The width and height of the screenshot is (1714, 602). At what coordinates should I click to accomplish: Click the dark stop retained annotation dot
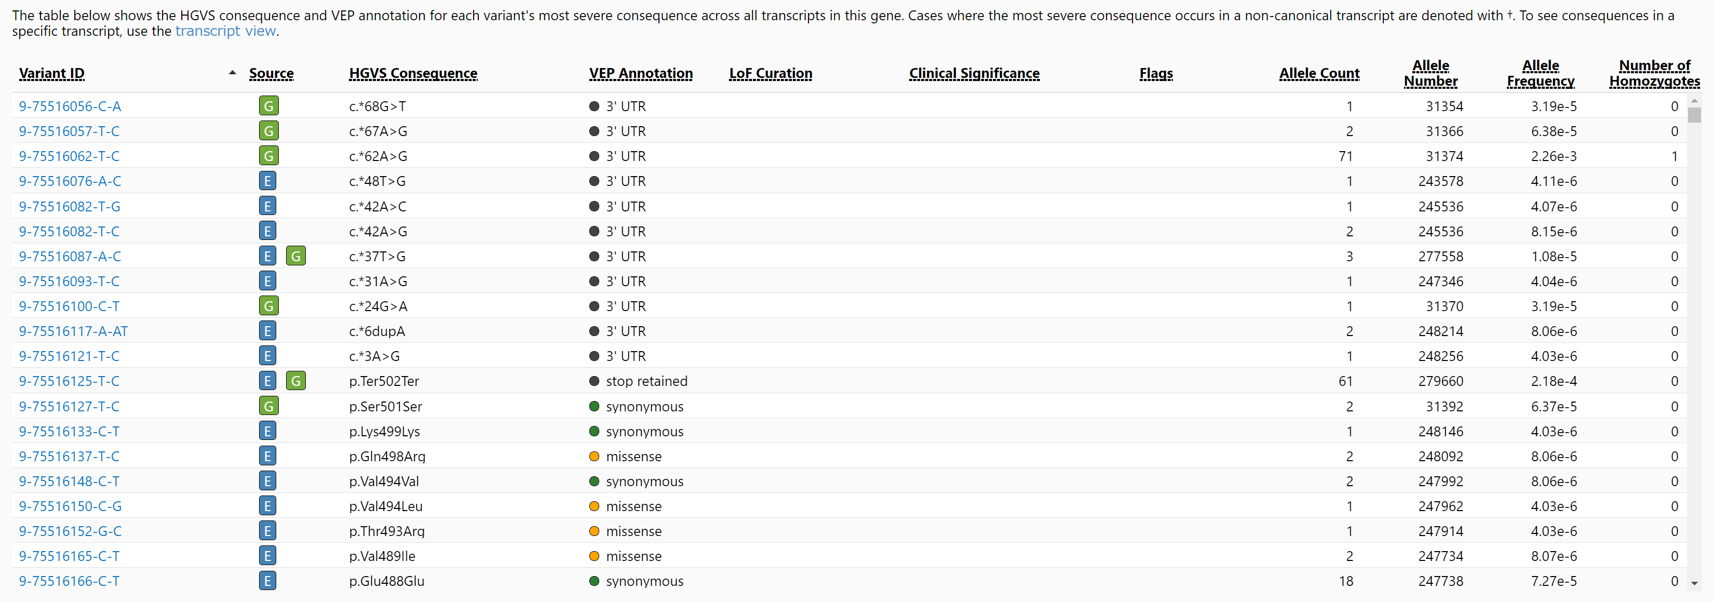point(594,381)
